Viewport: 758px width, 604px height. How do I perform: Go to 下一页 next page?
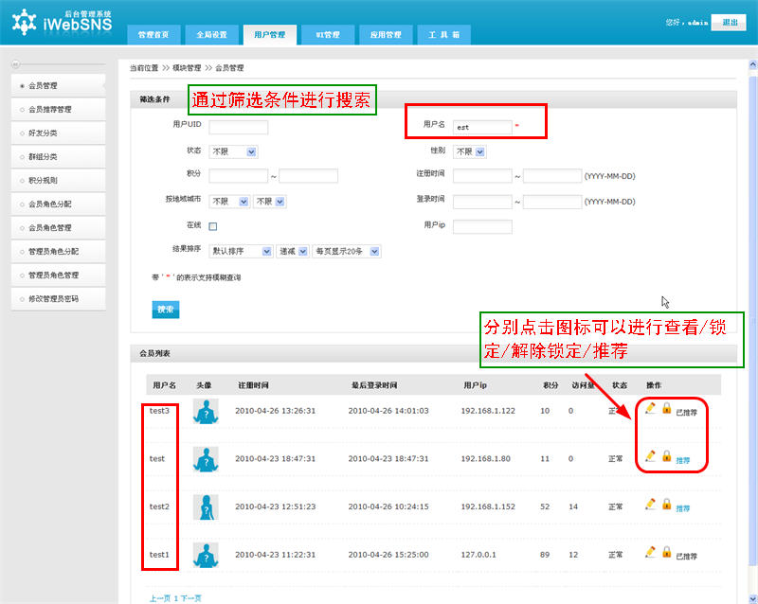coord(191,598)
